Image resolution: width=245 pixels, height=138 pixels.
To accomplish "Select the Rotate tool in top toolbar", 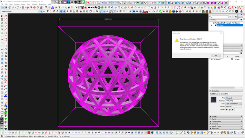I will [38, 7].
